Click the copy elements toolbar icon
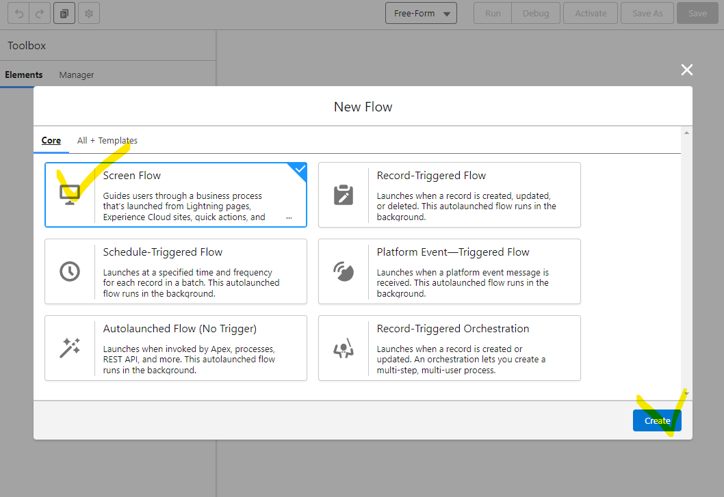Viewport: 724px width, 497px height. (64, 14)
